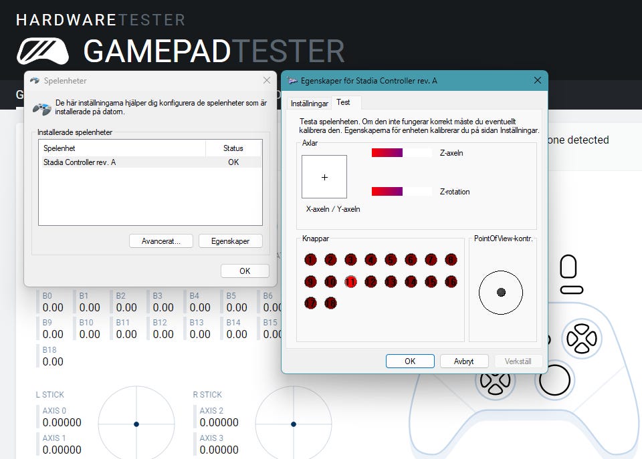Close the Spelenheter dialog
Screen dimensions: 642x459
pos(267,81)
